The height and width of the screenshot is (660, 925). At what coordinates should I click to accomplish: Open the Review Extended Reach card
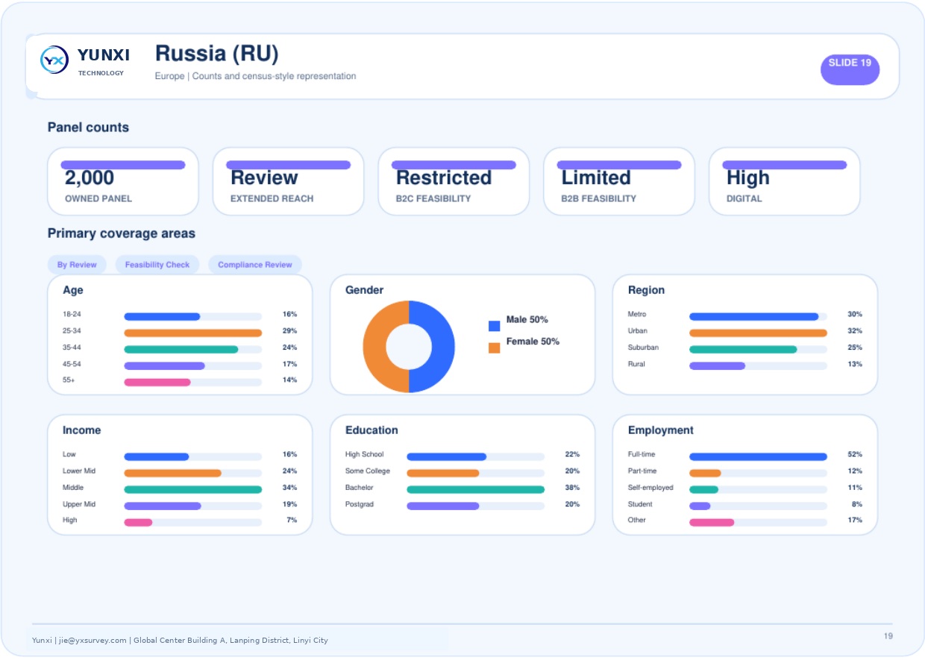tap(289, 181)
